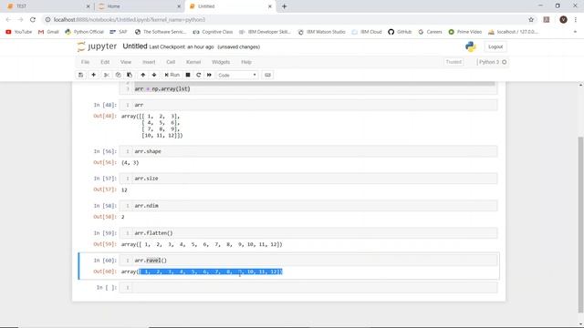Screen dimensions: 584x328
Task: Run the selected cell
Action: click(x=172, y=75)
